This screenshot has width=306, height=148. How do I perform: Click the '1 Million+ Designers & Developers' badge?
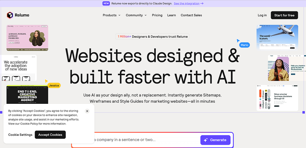(152, 36)
